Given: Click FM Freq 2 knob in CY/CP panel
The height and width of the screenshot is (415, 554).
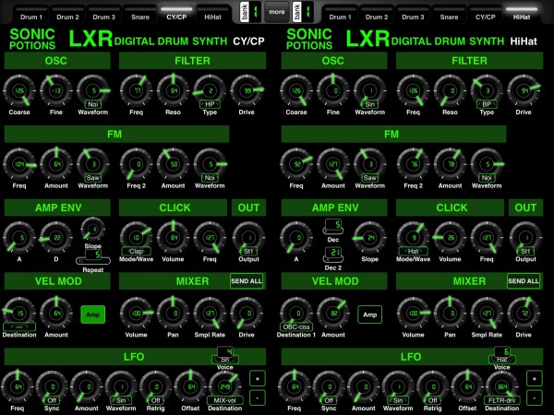Looking at the screenshot, I should click(137, 164).
